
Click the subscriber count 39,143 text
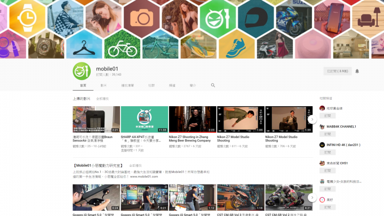109,75
